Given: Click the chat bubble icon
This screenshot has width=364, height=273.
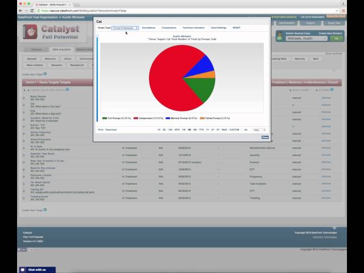Looking at the screenshot, I should [23, 270].
